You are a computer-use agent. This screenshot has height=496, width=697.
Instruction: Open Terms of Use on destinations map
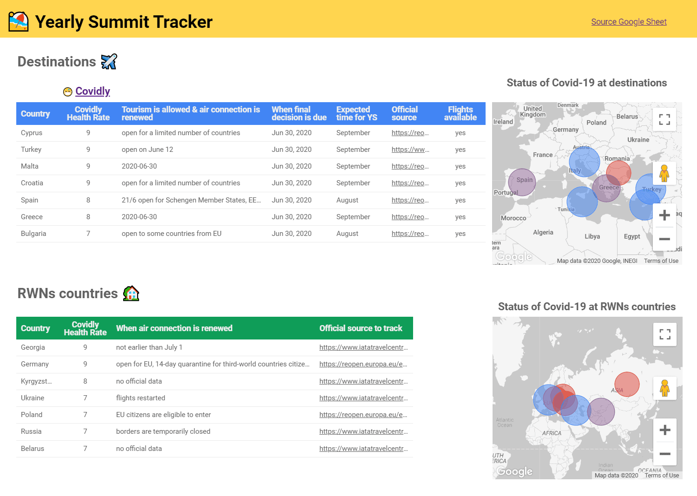(x=661, y=261)
